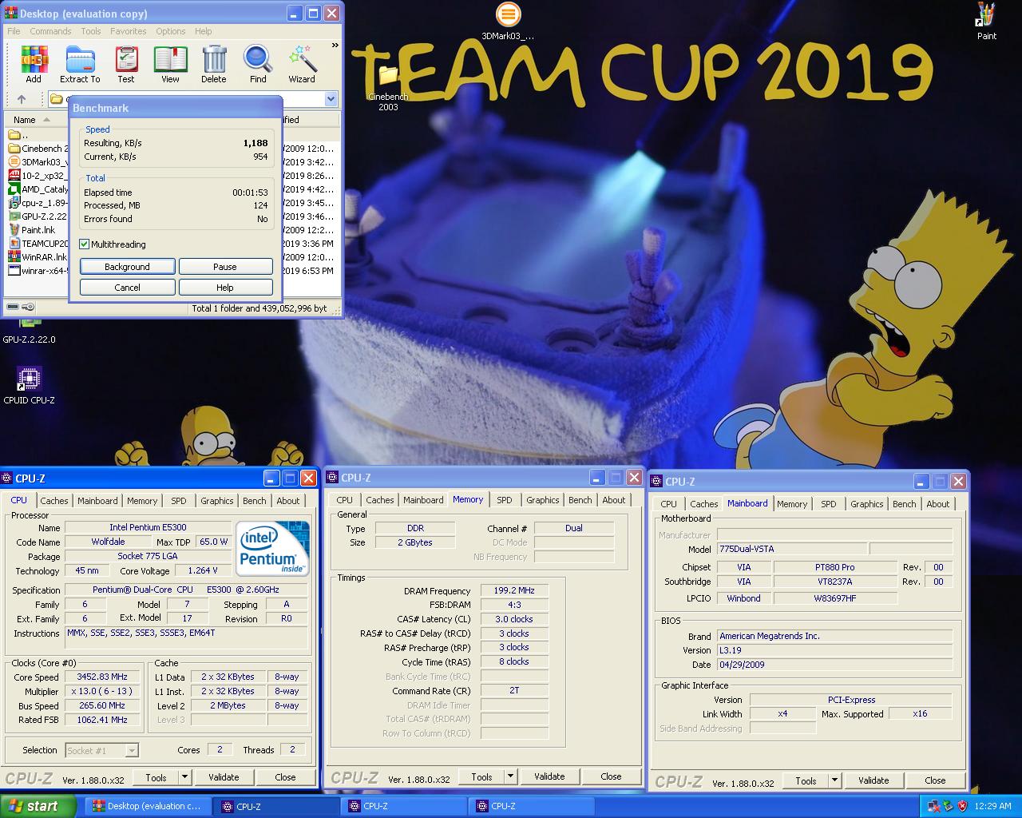Click the Test archive toolbar icon

point(126,64)
